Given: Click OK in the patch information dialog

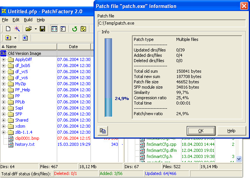Looking at the screenshot, I should click(x=201, y=131).
